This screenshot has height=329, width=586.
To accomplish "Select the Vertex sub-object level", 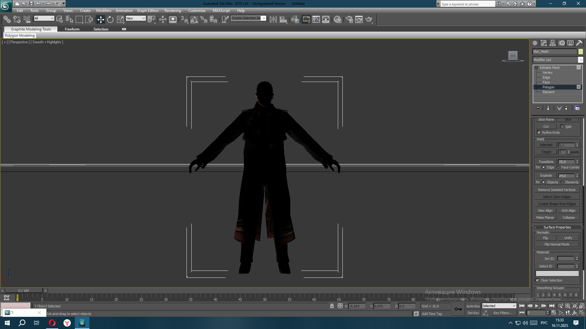I will tap(548, 73).
